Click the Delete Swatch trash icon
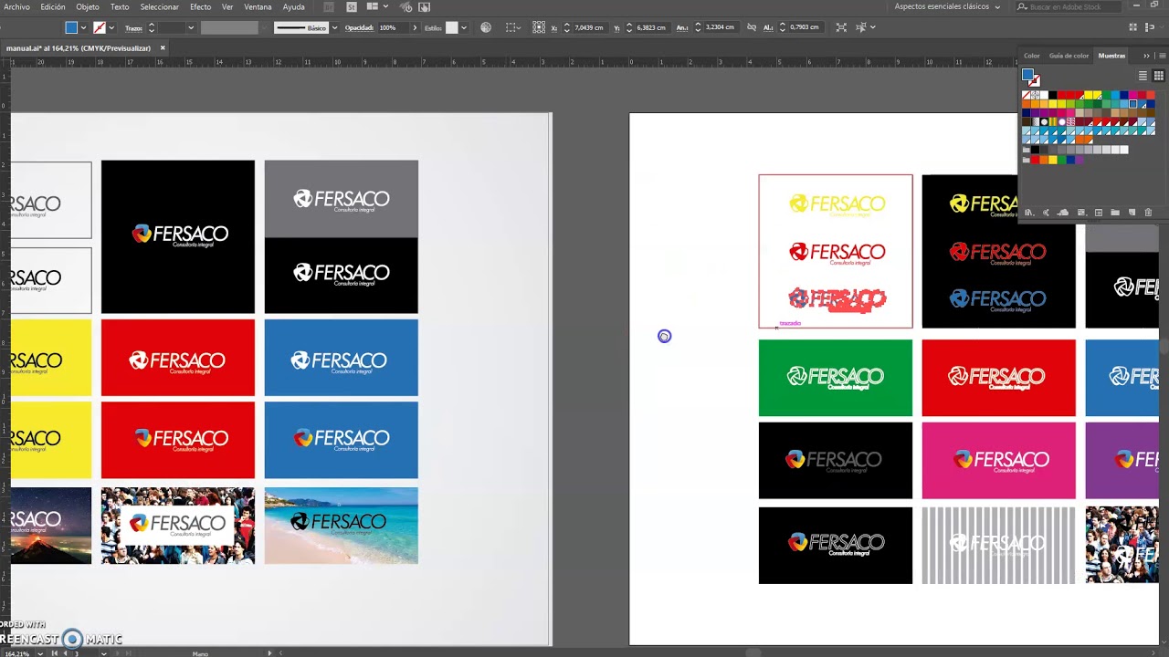Image resolution: width=1169 pixels, height=657 pixels. tap(1148, 213)
